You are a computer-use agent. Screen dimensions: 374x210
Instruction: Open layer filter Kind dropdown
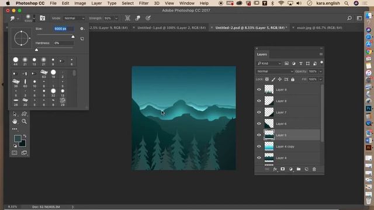click(269, 64)
